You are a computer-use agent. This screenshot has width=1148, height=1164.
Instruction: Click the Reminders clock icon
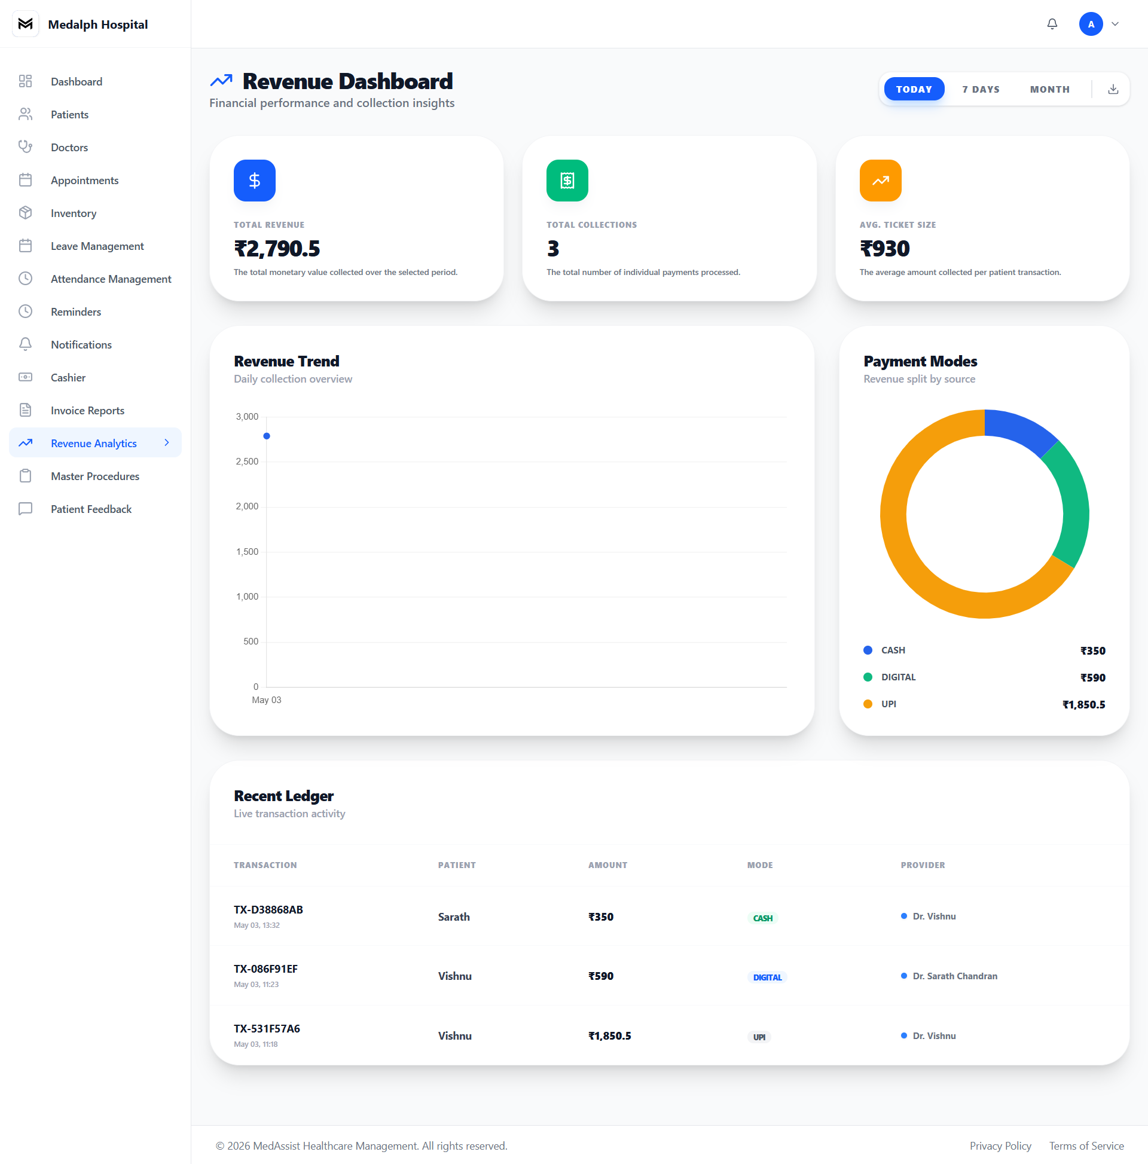point(25,311)
